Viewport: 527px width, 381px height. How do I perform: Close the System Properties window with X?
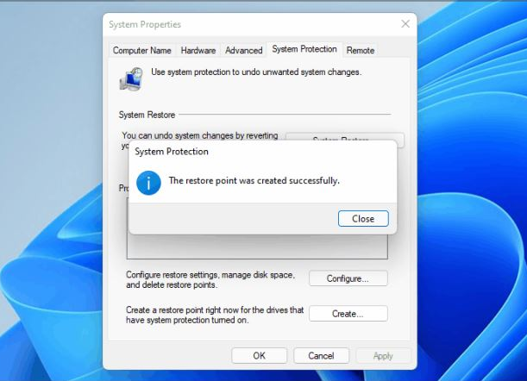click(405, 24)
